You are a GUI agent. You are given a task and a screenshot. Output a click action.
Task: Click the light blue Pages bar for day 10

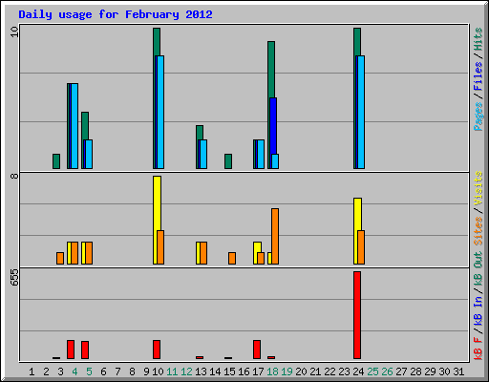(160, 112)
